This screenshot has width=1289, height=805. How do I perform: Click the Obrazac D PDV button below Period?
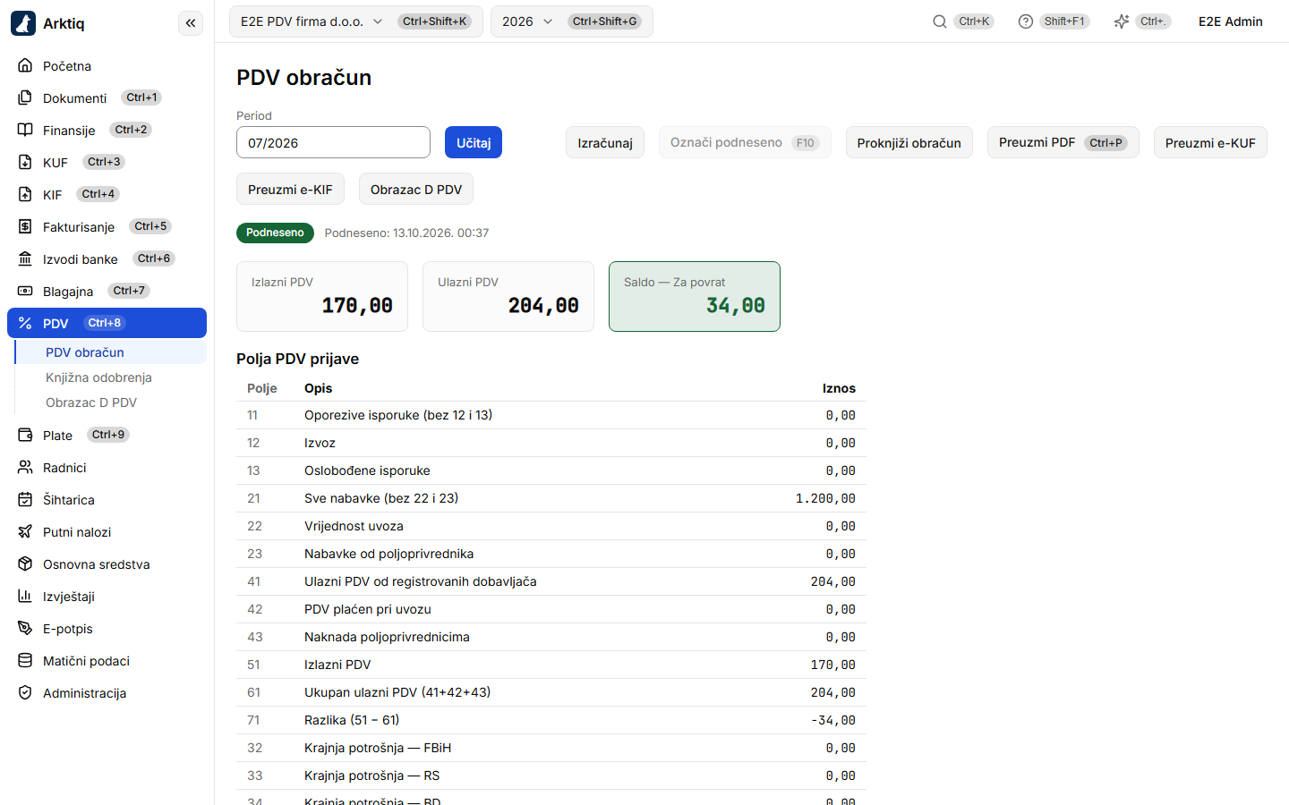pos(416,189)
